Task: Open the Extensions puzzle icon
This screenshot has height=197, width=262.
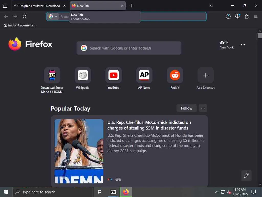Action: point(247,16)
